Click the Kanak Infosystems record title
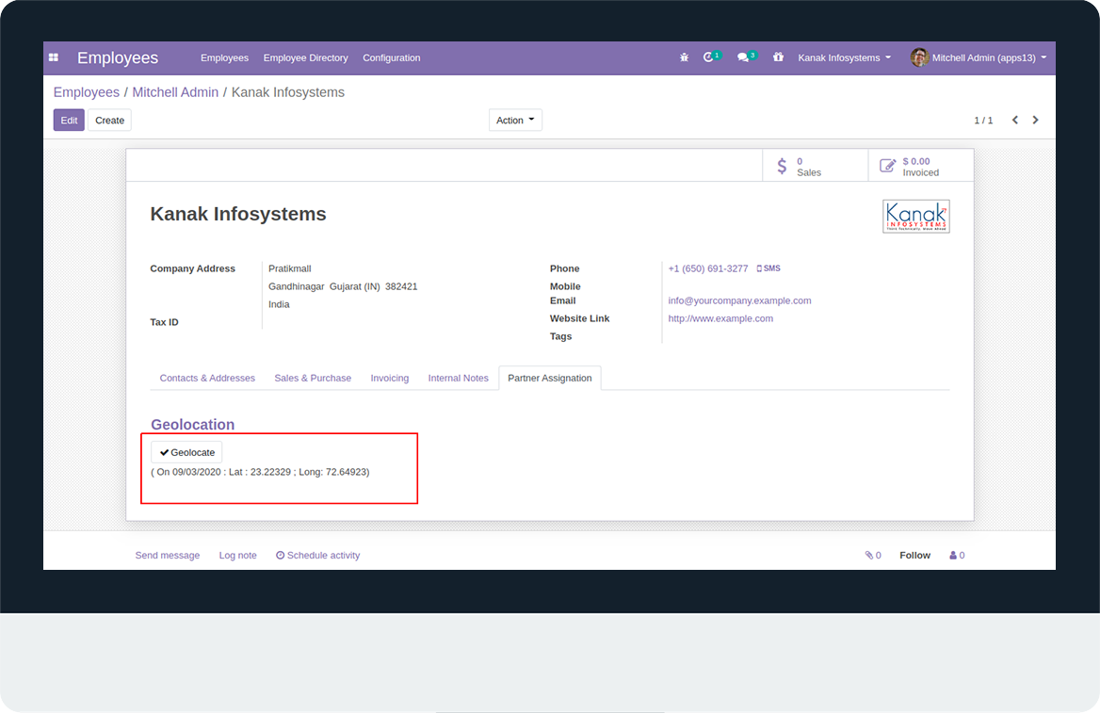This screenshot has height=713, width=1100. tap(238, 214)
